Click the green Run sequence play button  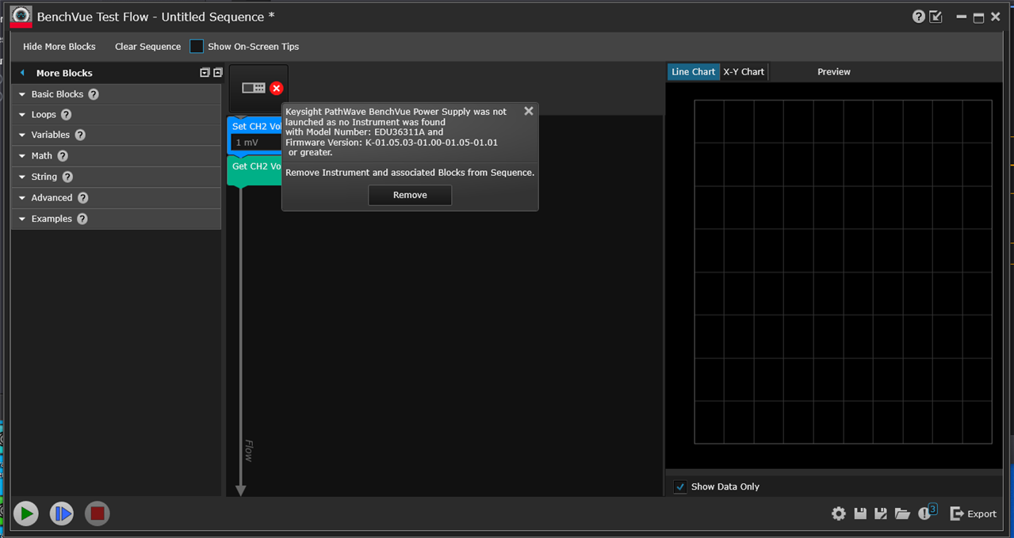[x=26, y=513]
